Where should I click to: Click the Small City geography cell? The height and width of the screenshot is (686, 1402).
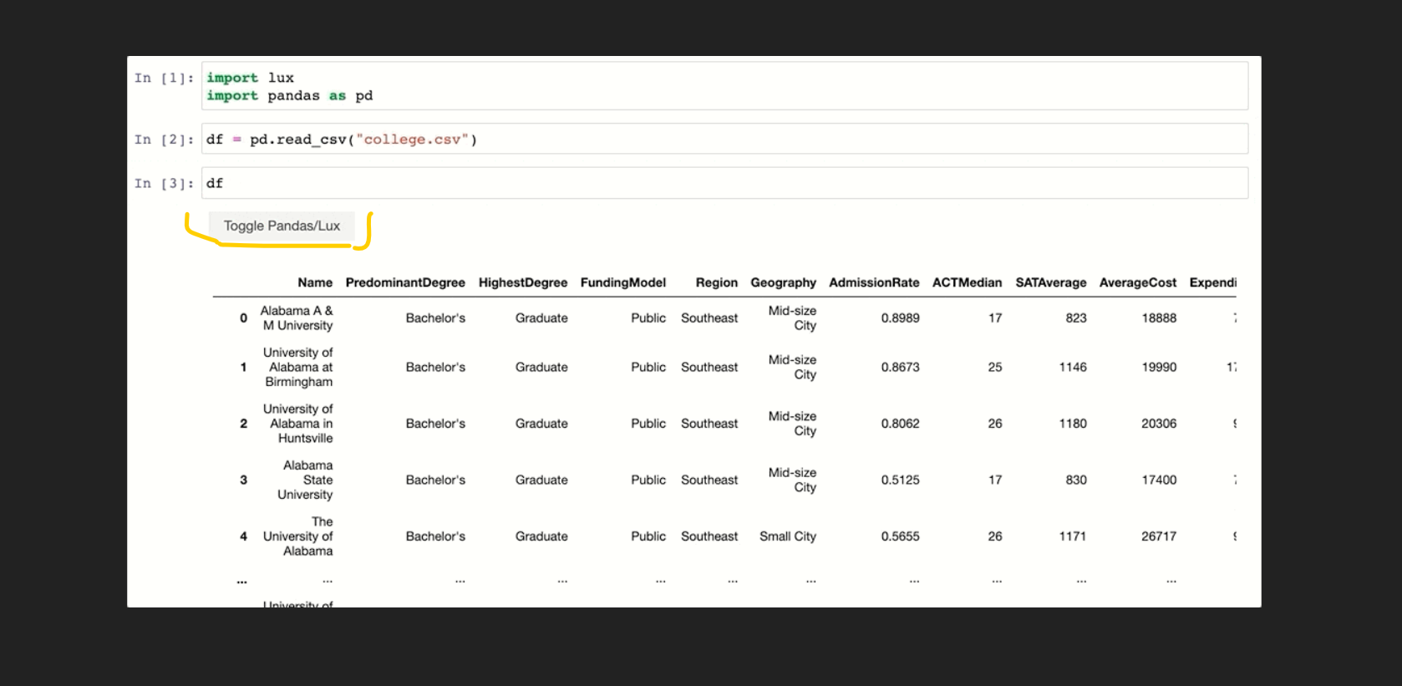pyautogui.click(x=787, y=536)
